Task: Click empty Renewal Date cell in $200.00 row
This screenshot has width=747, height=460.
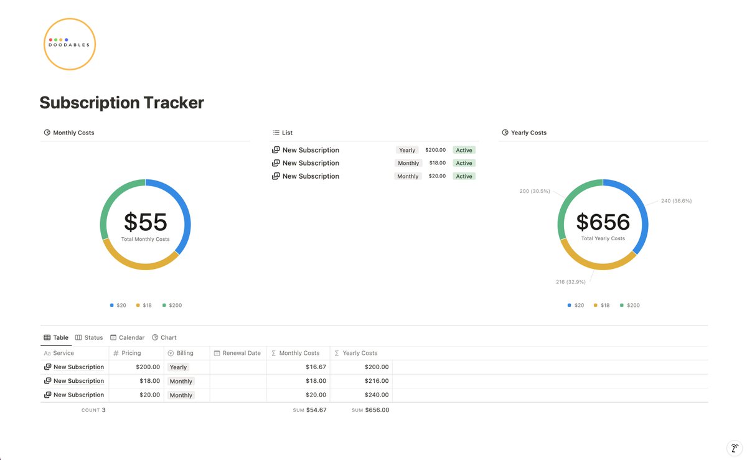Action: coord(238,367)
